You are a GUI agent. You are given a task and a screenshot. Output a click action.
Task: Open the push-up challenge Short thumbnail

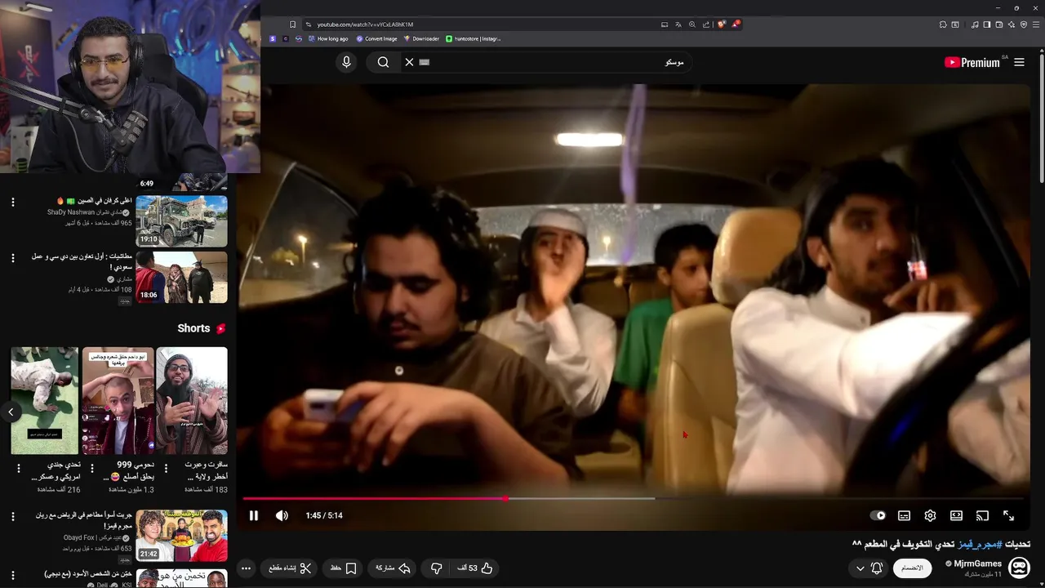(45, 400)
